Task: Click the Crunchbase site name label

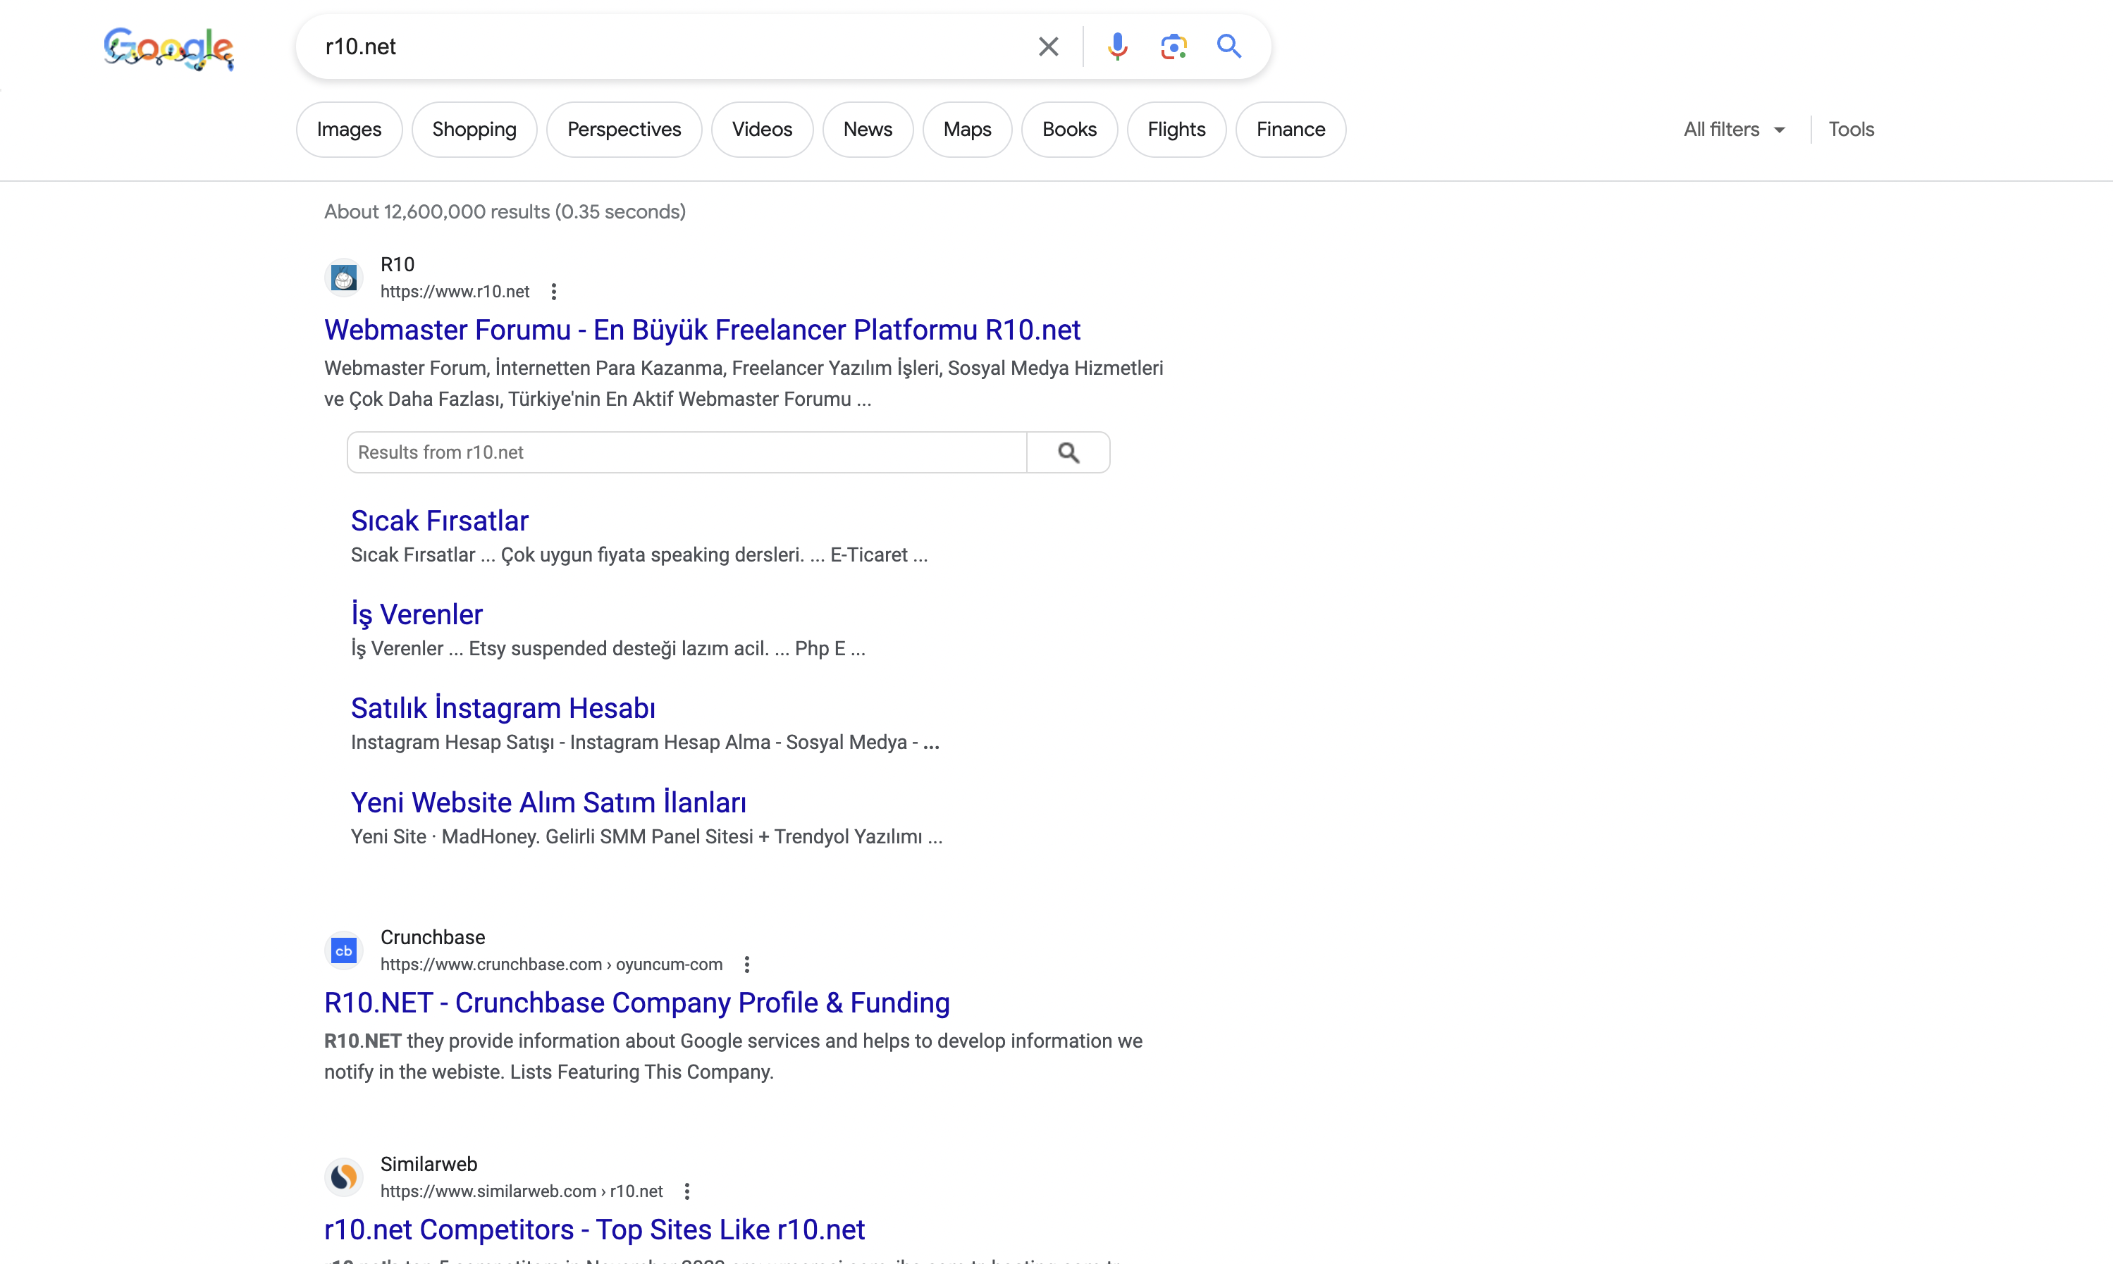Action: click(x=433, y=937)
